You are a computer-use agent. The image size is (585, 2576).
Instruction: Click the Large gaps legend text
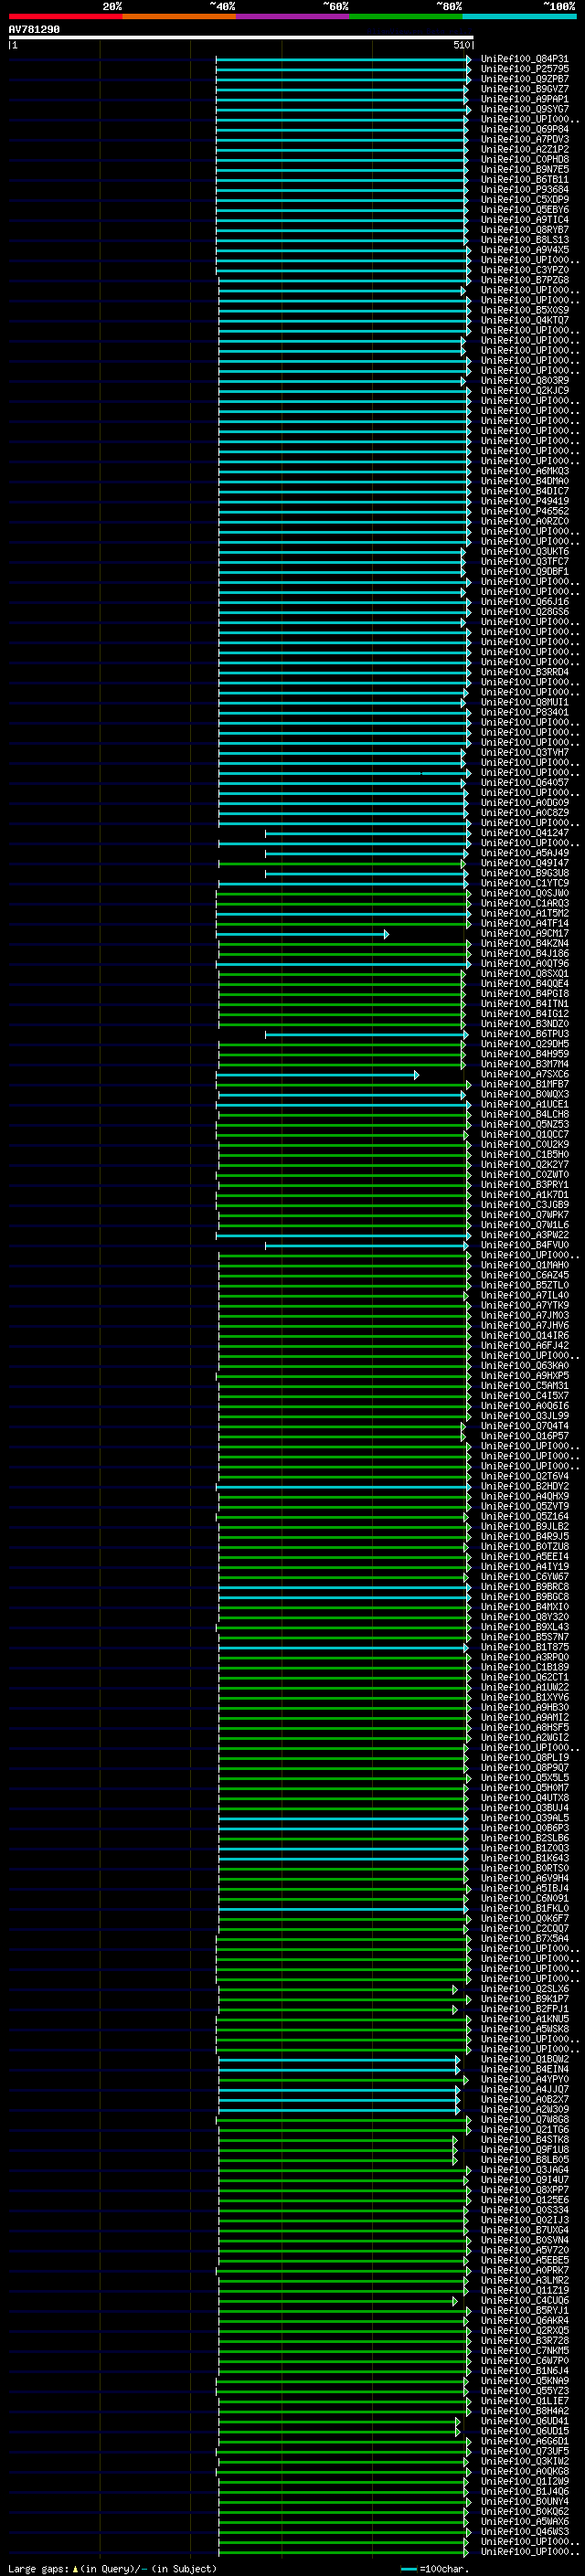pyautogui.click(x=112, y=2569)
